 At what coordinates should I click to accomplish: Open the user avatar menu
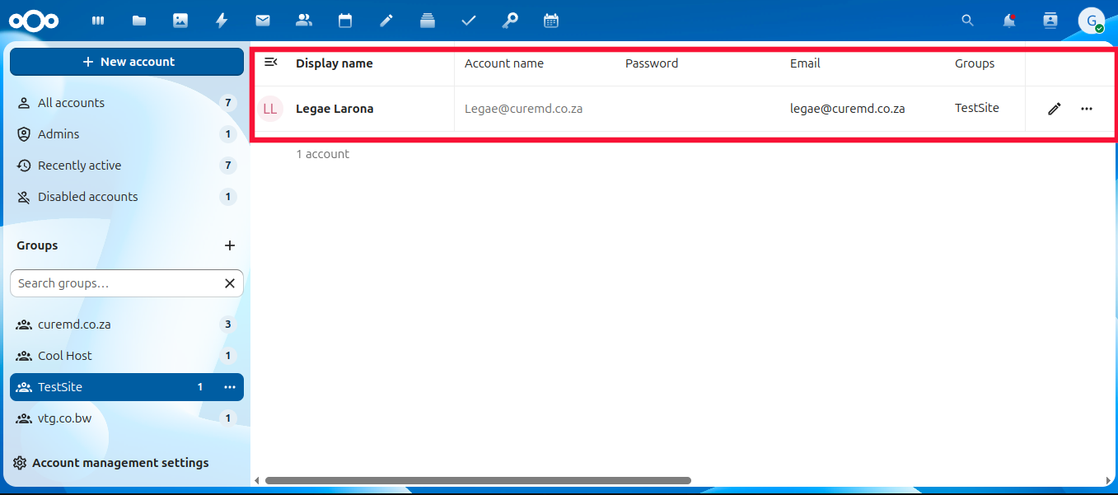tap(1092, 21)
